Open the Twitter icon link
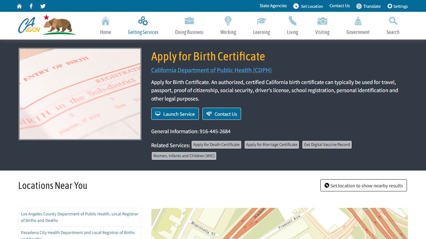Screen dimensions: 426x239 pyautogui.click(x=43, y=6)
